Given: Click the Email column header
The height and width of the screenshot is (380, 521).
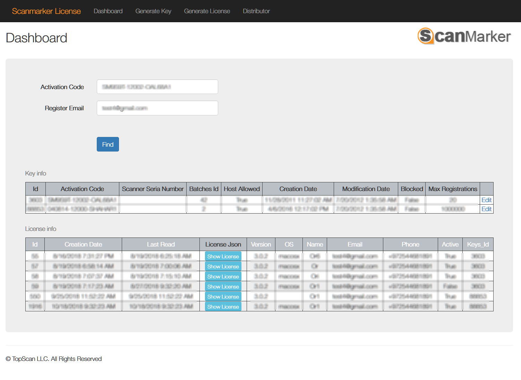Looking at the screenshot, I should [355, 244].
